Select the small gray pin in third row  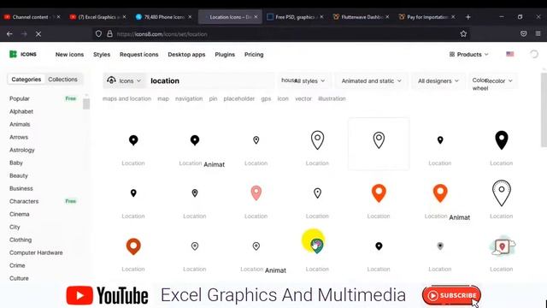(x=440, y=246)
